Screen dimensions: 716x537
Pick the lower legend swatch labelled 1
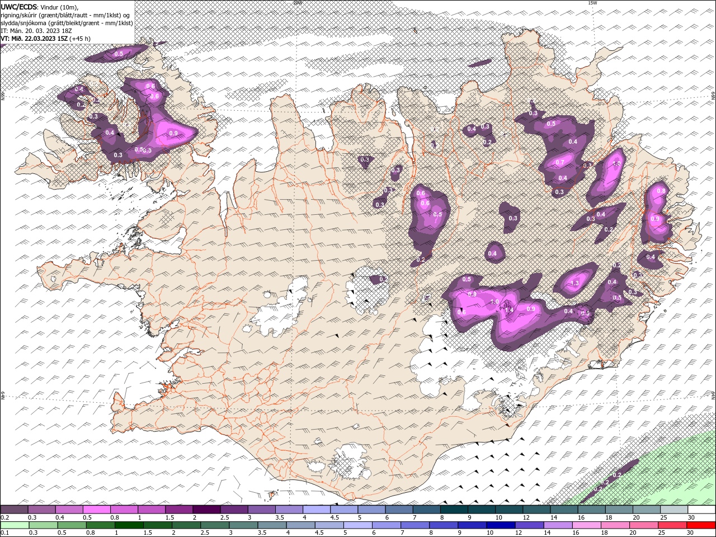tap(129, 525)
